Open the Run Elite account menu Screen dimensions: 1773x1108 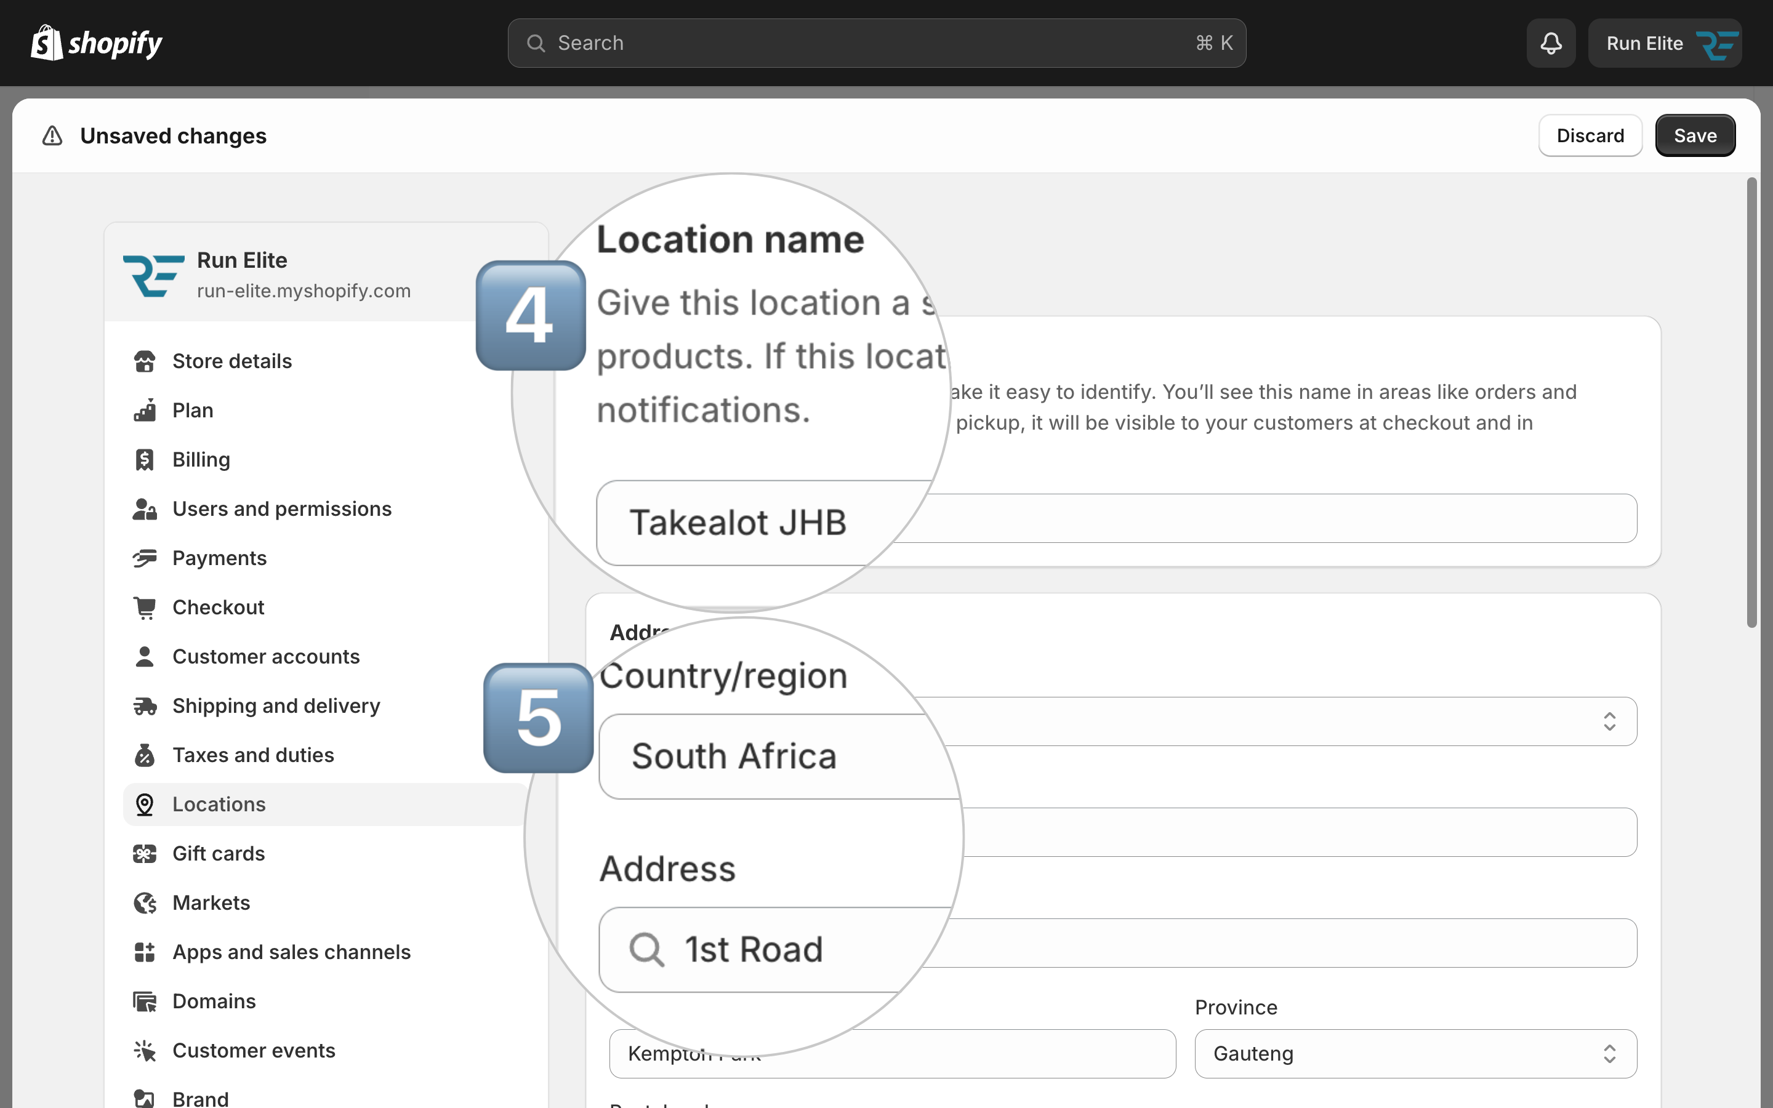click(x=1665, y=43)
